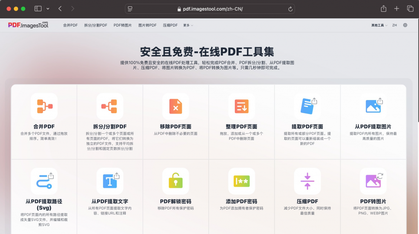Open a new tab with plus icon
This screenshot has width=419, height=234.
point(396,9)
